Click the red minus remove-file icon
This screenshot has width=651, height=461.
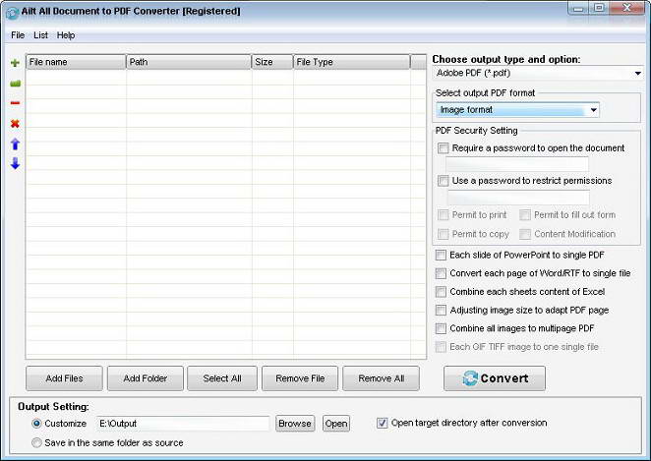coord(15,103)
